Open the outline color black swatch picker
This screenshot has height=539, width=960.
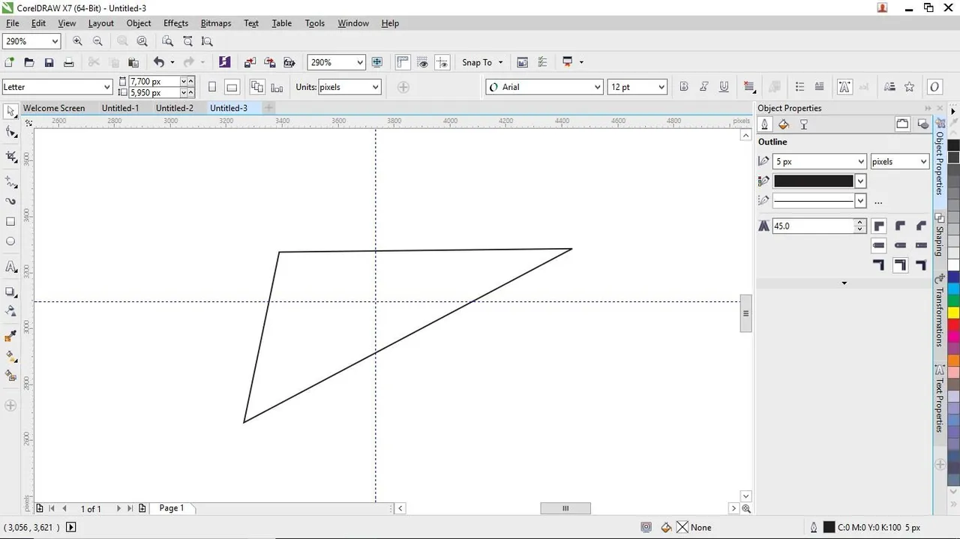click(860, 181)
